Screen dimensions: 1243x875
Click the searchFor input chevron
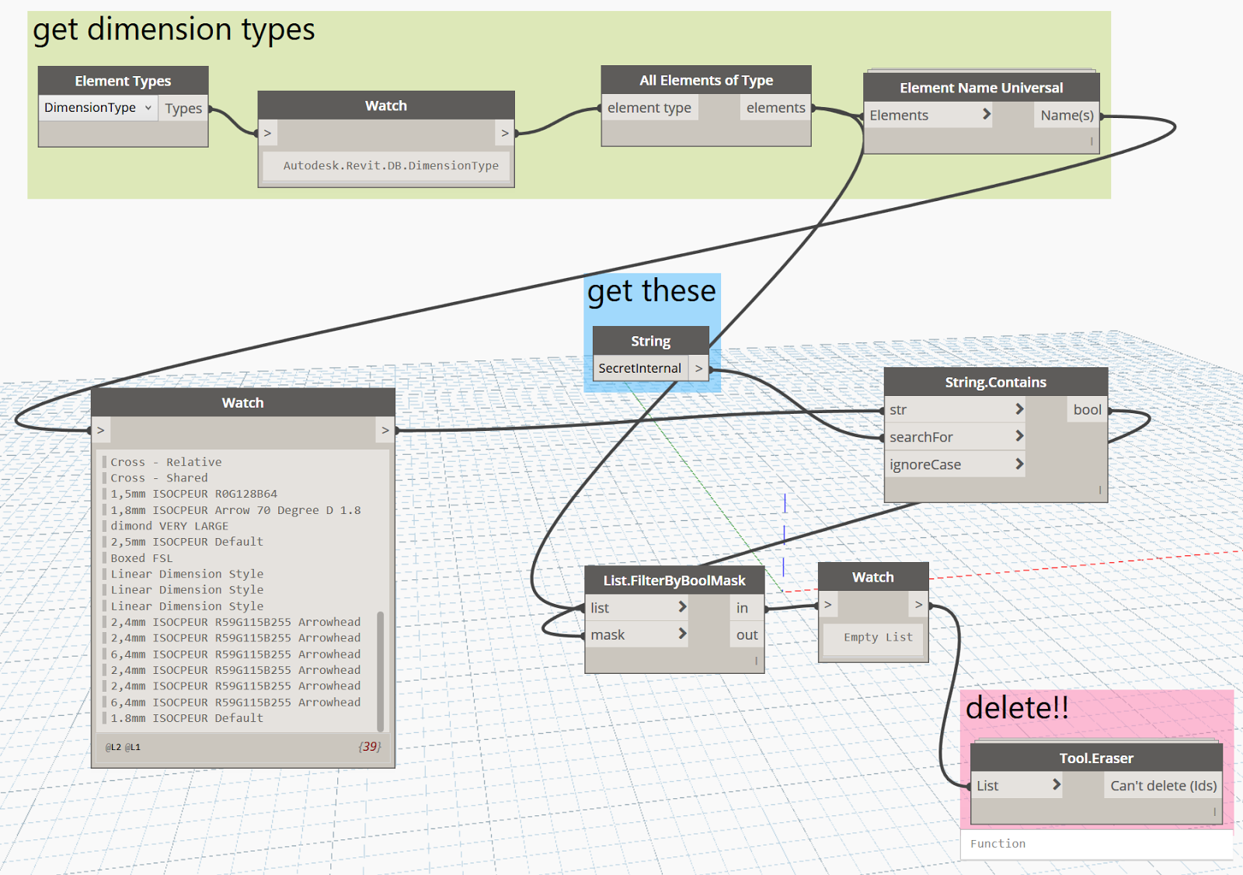tap(1019, 436)
